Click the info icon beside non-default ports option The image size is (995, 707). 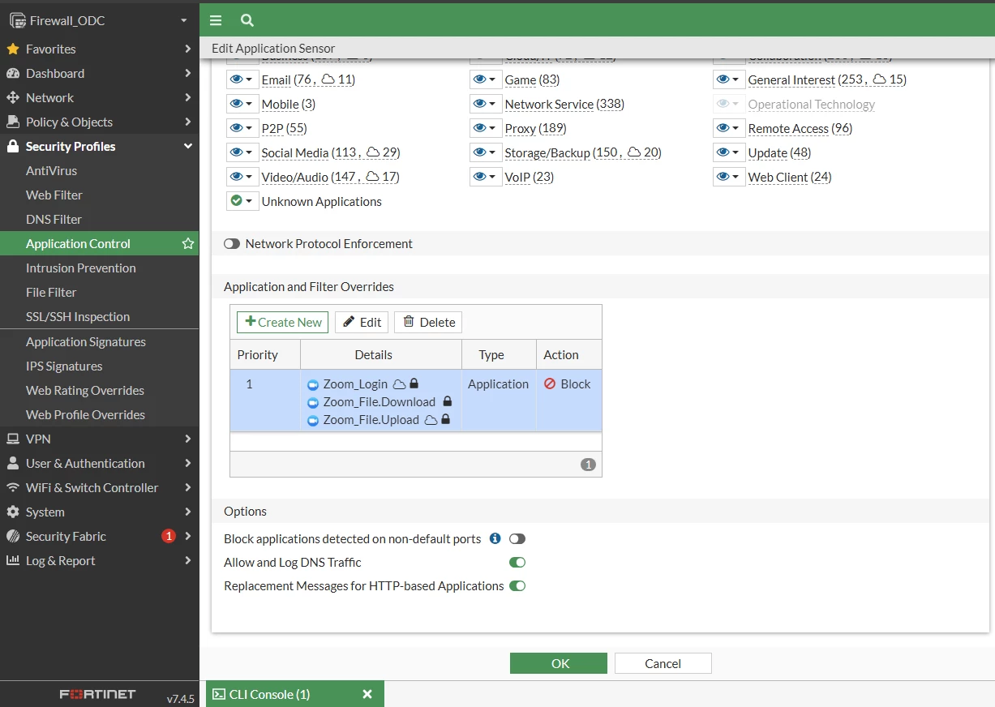(495, 538)
